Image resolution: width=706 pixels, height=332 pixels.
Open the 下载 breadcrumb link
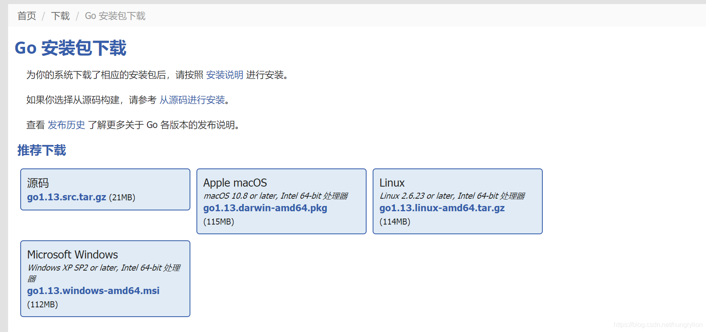(60, 16)
